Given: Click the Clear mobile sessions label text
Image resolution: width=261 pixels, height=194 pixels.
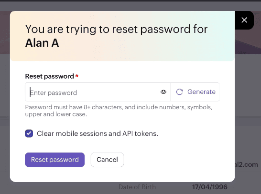Looking at the screenshot, I should [x=98, y=133].
